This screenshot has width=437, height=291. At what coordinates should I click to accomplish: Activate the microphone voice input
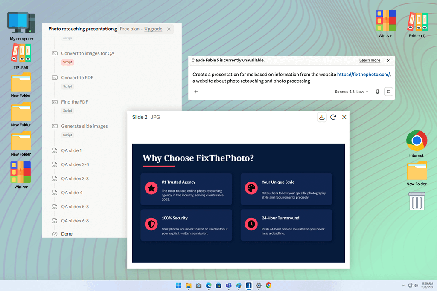tap(377, 92)
